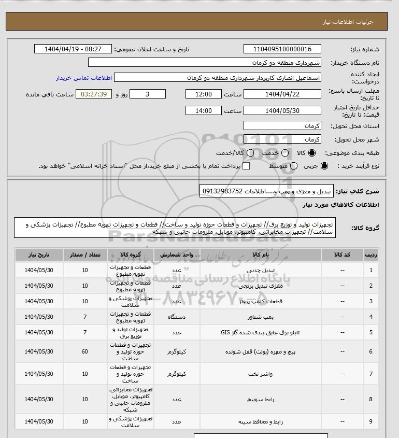Click the unit کیلوگرم in واشر تخت row
Viewport: 399px width, 438px height.
click(x=177, y=374)
